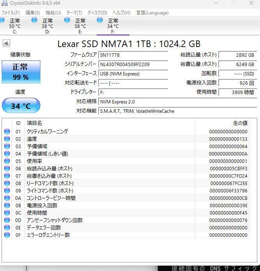Select the 使用率 row name

34,161
